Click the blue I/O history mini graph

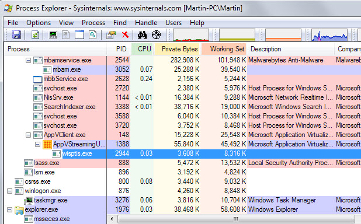[x=329, y=35]
